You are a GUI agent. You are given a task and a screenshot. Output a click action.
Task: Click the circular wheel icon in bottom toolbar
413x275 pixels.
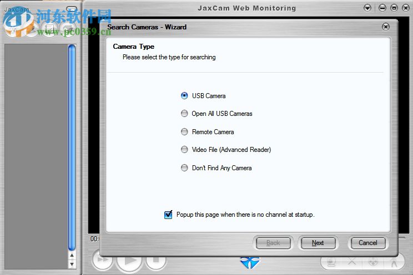pyautogui.click(x=373, y=262)
